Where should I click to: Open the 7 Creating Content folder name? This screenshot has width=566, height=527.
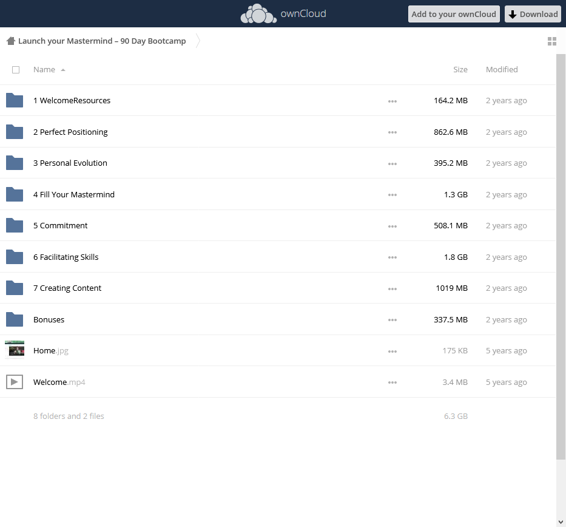click(x=67, y=288)
